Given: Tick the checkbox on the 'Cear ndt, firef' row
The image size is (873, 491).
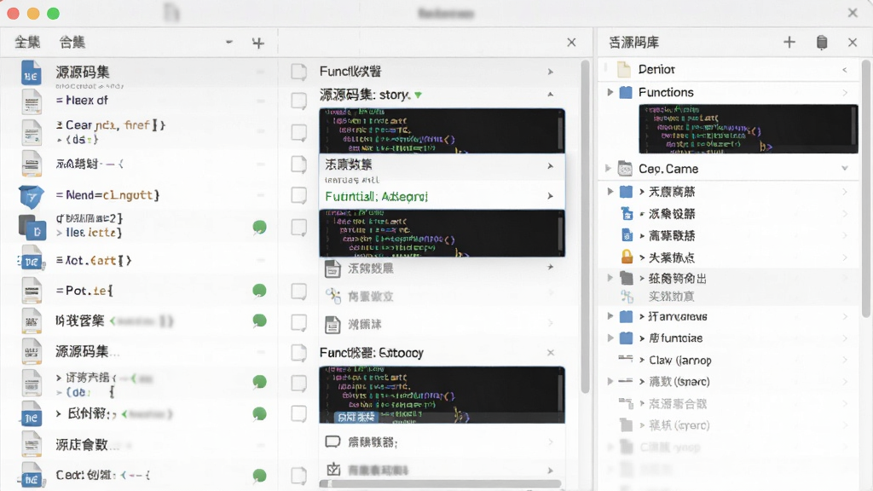Looking at the screenshot, I should coord(299,132).
